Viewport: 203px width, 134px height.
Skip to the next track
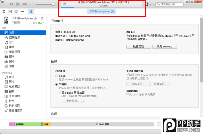coord(25,4)
